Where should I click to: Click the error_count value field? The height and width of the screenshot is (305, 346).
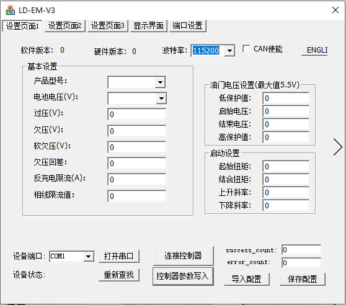coord(301,263)
